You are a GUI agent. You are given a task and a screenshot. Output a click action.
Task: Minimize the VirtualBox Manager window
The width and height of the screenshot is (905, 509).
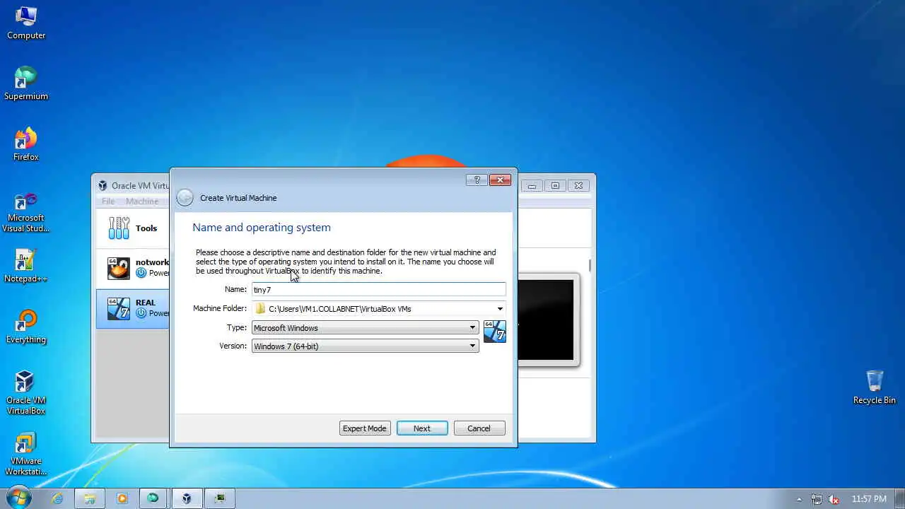coord(532,186)
